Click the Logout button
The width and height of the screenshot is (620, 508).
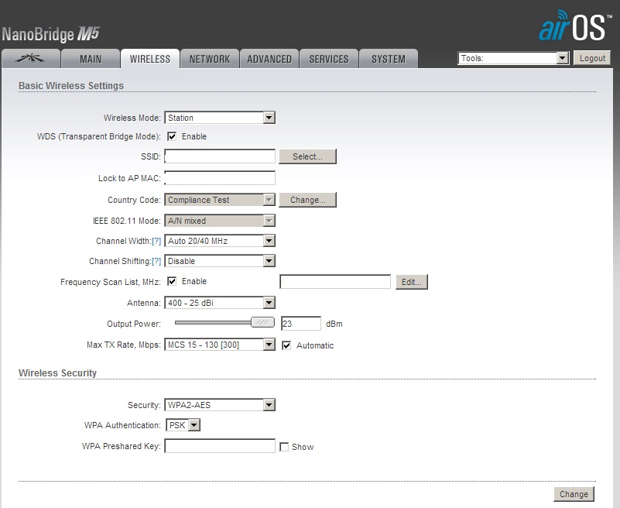pyautogui.click(x=592, y=58)
